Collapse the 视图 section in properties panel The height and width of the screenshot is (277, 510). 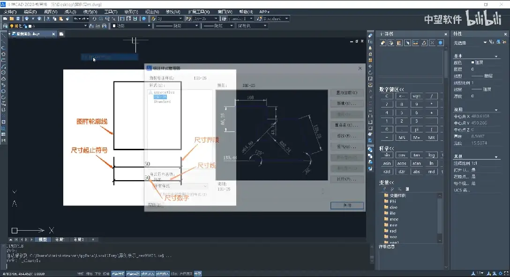coord(496,110)
